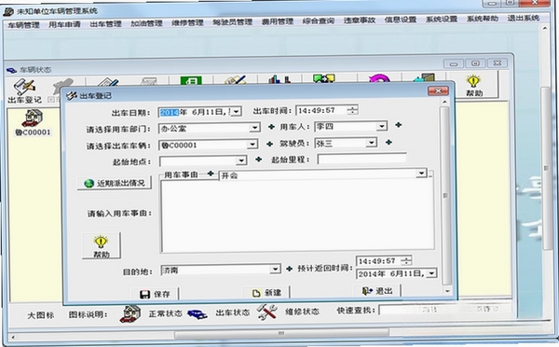The height and width of the screenshot is (347, 559).
Task: Click the 维修状态 tools legend icon
Action: pos(267,312)
